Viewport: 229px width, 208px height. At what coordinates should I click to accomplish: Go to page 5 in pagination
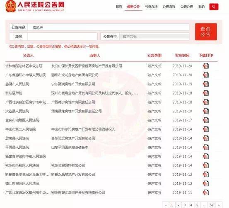pyautogui.click(x=197, y=205)
